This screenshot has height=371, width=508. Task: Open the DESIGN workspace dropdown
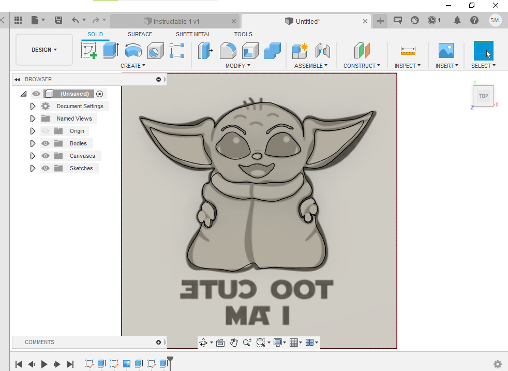coord(44,50)
